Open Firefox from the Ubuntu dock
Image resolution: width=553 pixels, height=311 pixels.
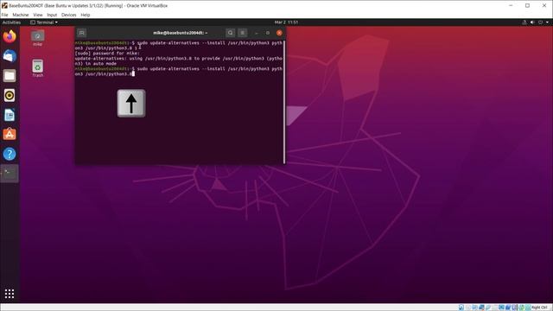pos(10,36)
